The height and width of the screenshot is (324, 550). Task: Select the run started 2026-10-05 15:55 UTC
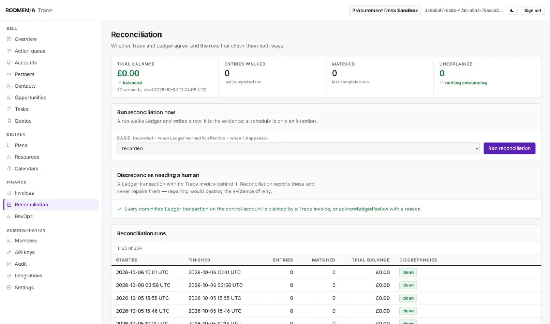[x=326, y=298]
